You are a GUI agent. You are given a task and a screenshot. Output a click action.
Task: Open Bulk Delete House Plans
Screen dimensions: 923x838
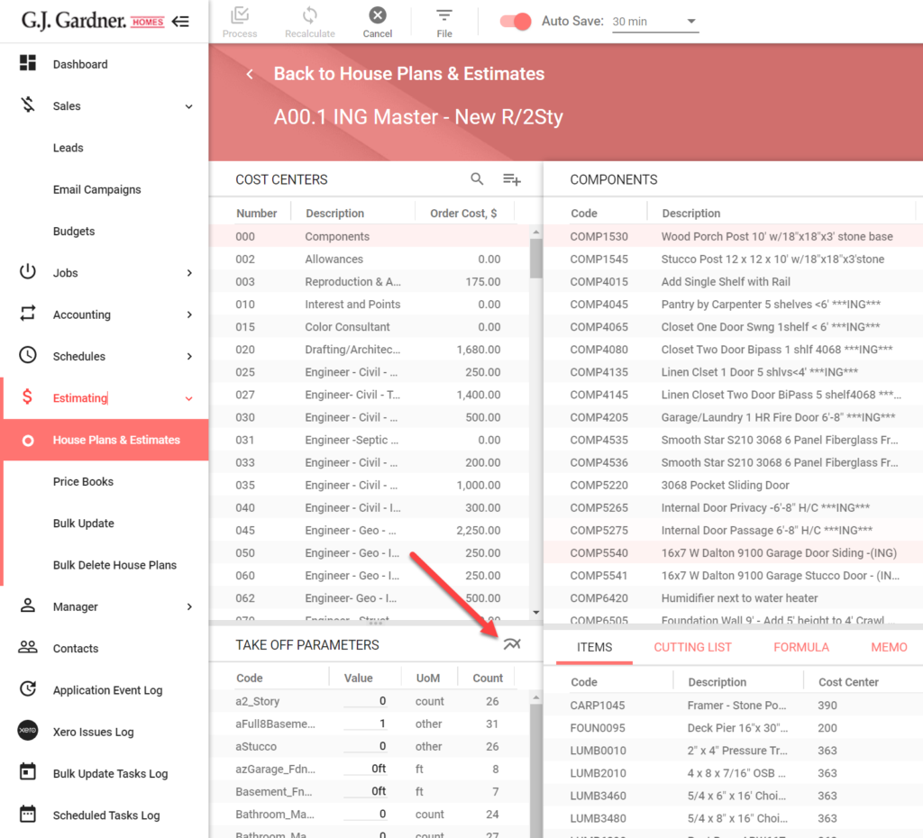point(114,565)
